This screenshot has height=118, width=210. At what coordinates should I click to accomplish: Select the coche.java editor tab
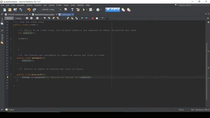tap(66, 14)
